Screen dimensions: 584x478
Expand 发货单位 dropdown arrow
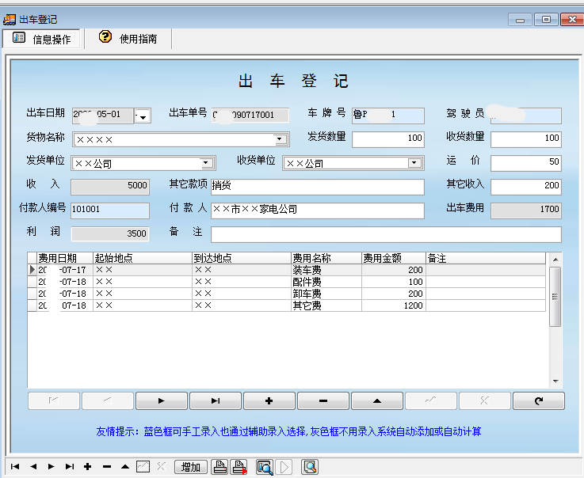tap(205, 163)
